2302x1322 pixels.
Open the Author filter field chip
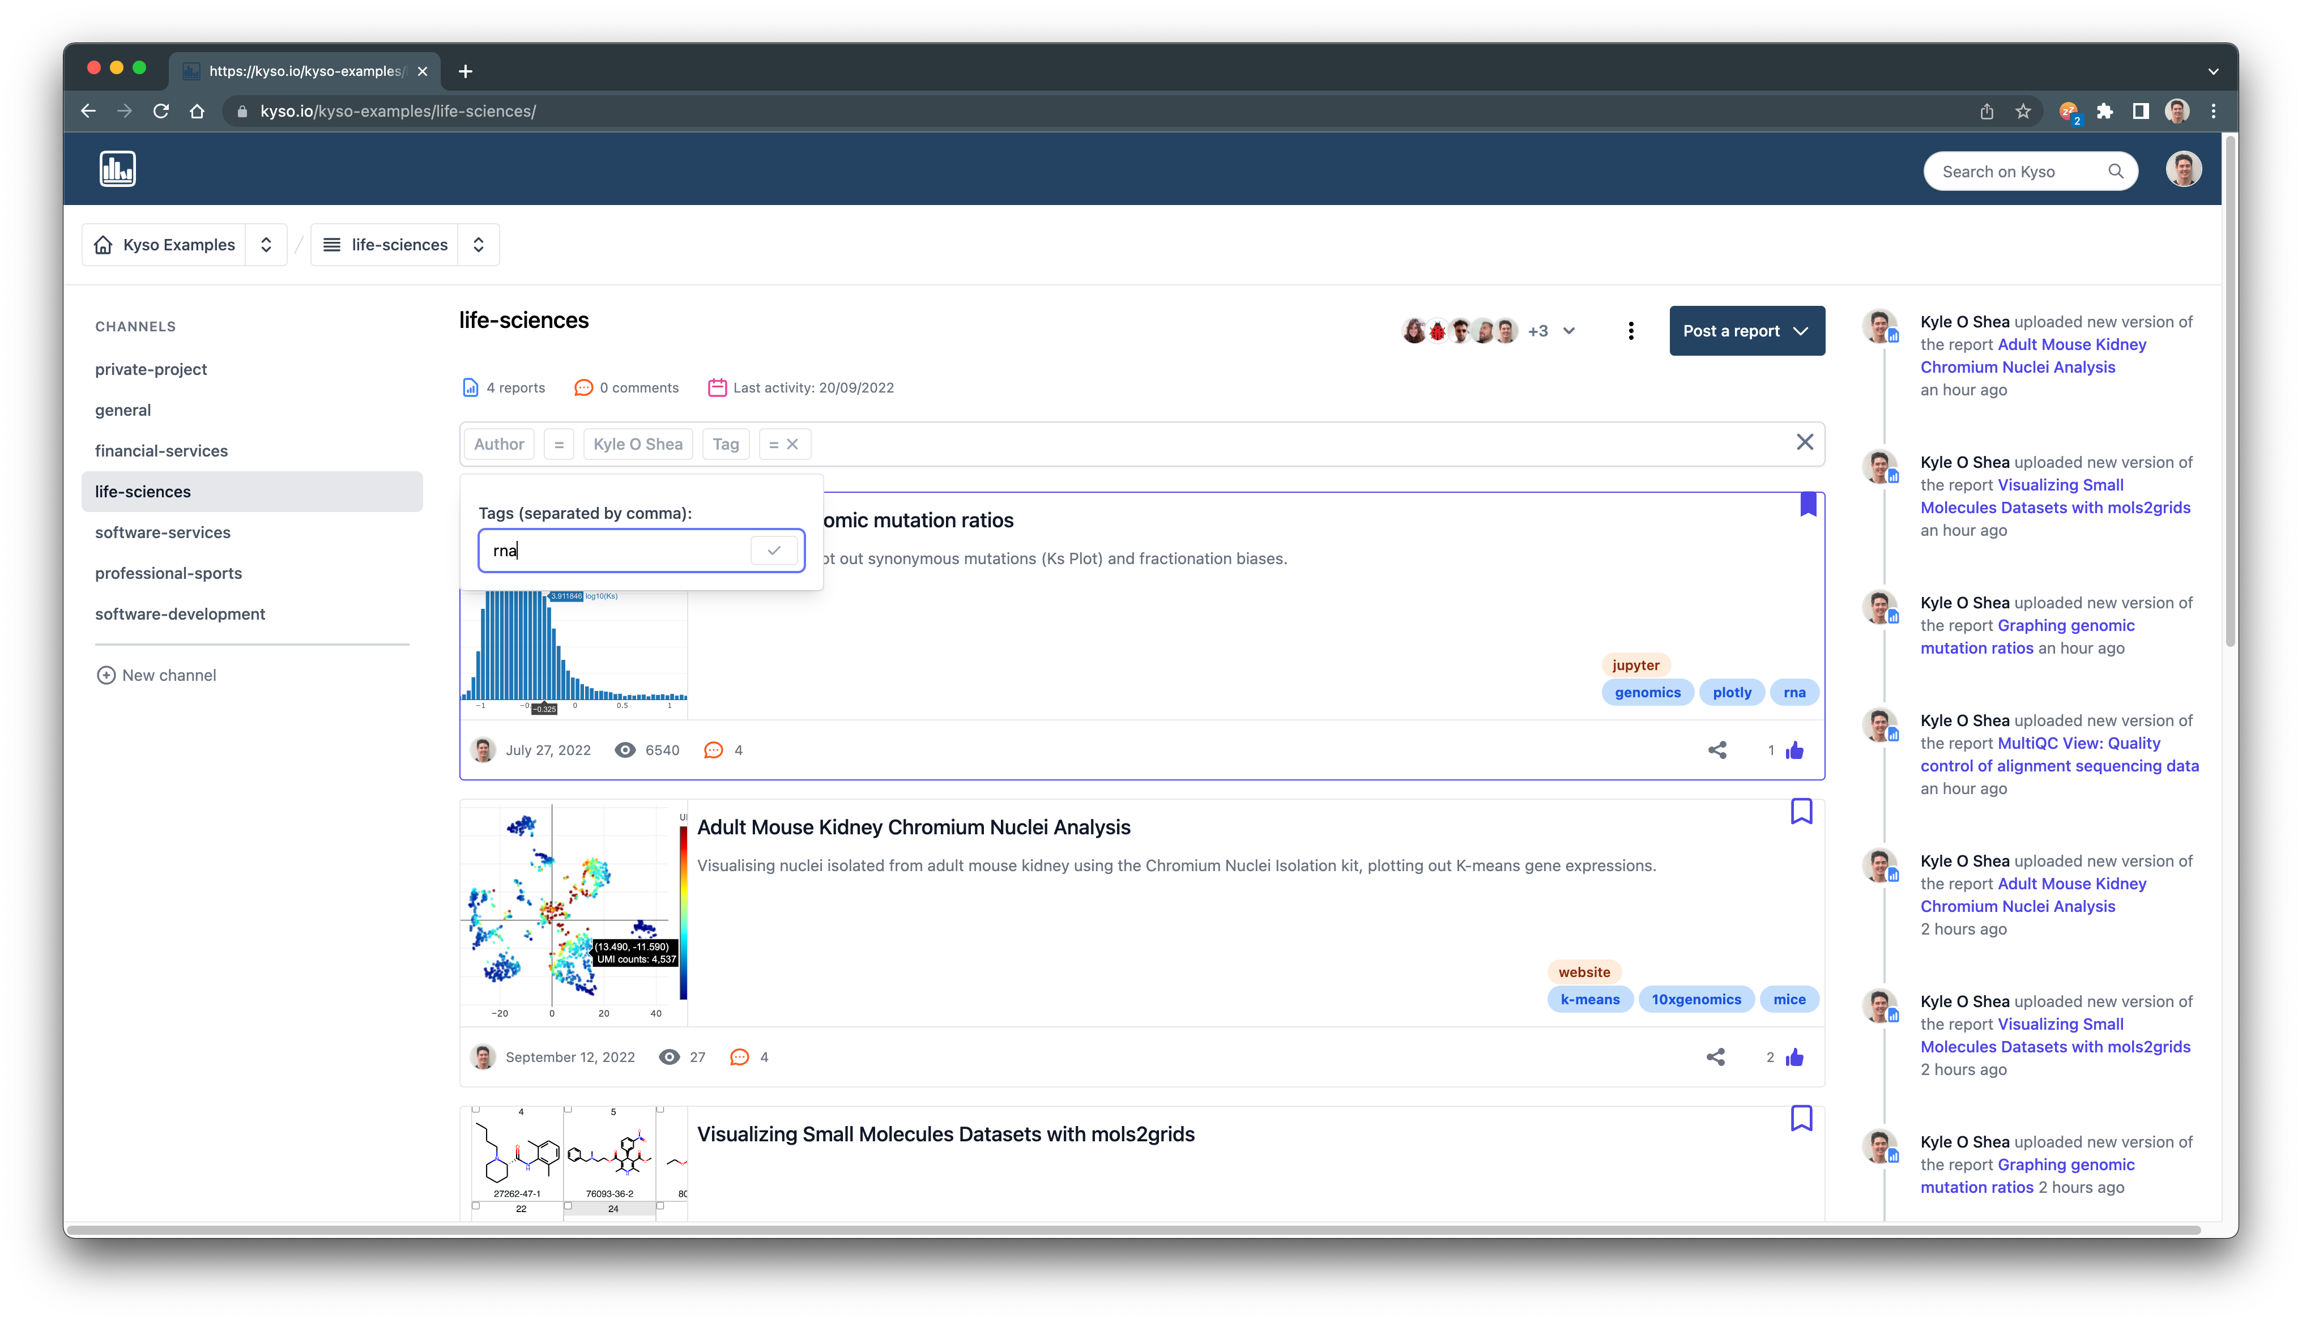[x=499, y=444]
